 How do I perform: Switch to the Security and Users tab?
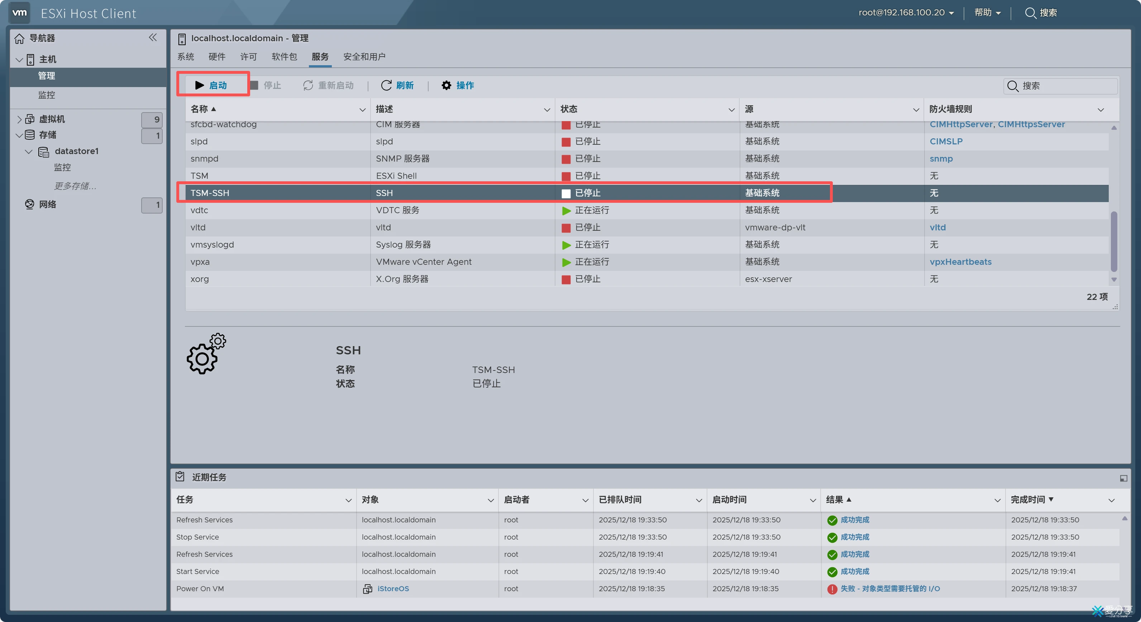tap(364, 57)
